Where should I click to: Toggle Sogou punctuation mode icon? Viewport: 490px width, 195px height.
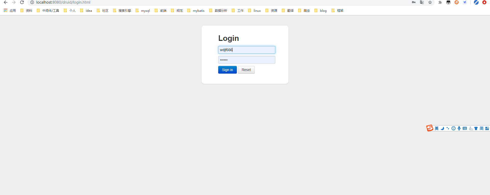(448, 128)
